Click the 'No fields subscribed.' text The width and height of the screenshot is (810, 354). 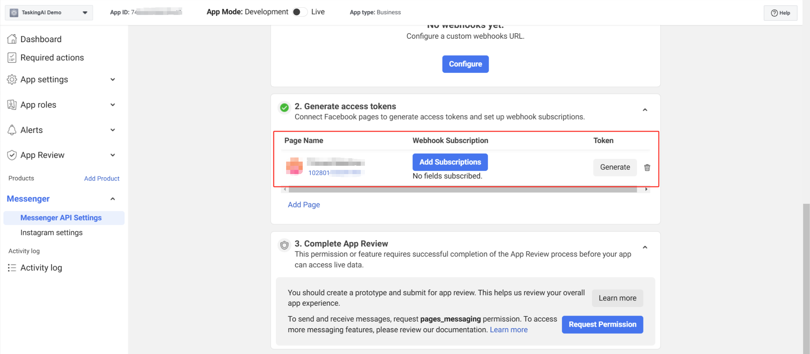coord(447,176)
